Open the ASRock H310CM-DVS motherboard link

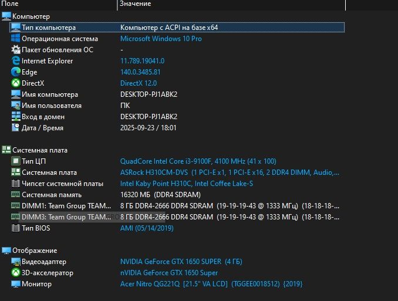click(230, 173)
